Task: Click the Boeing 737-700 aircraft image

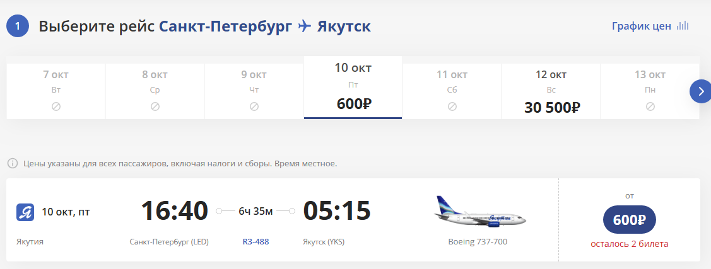Action: (x=479, y=212)
